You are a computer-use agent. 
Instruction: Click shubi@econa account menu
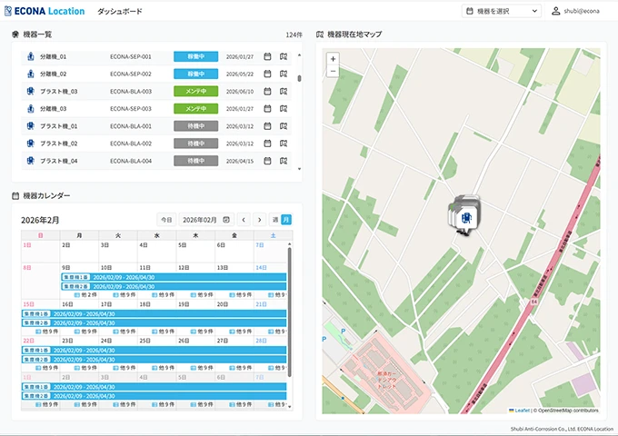pyautogui.click(x=582, y=11)
